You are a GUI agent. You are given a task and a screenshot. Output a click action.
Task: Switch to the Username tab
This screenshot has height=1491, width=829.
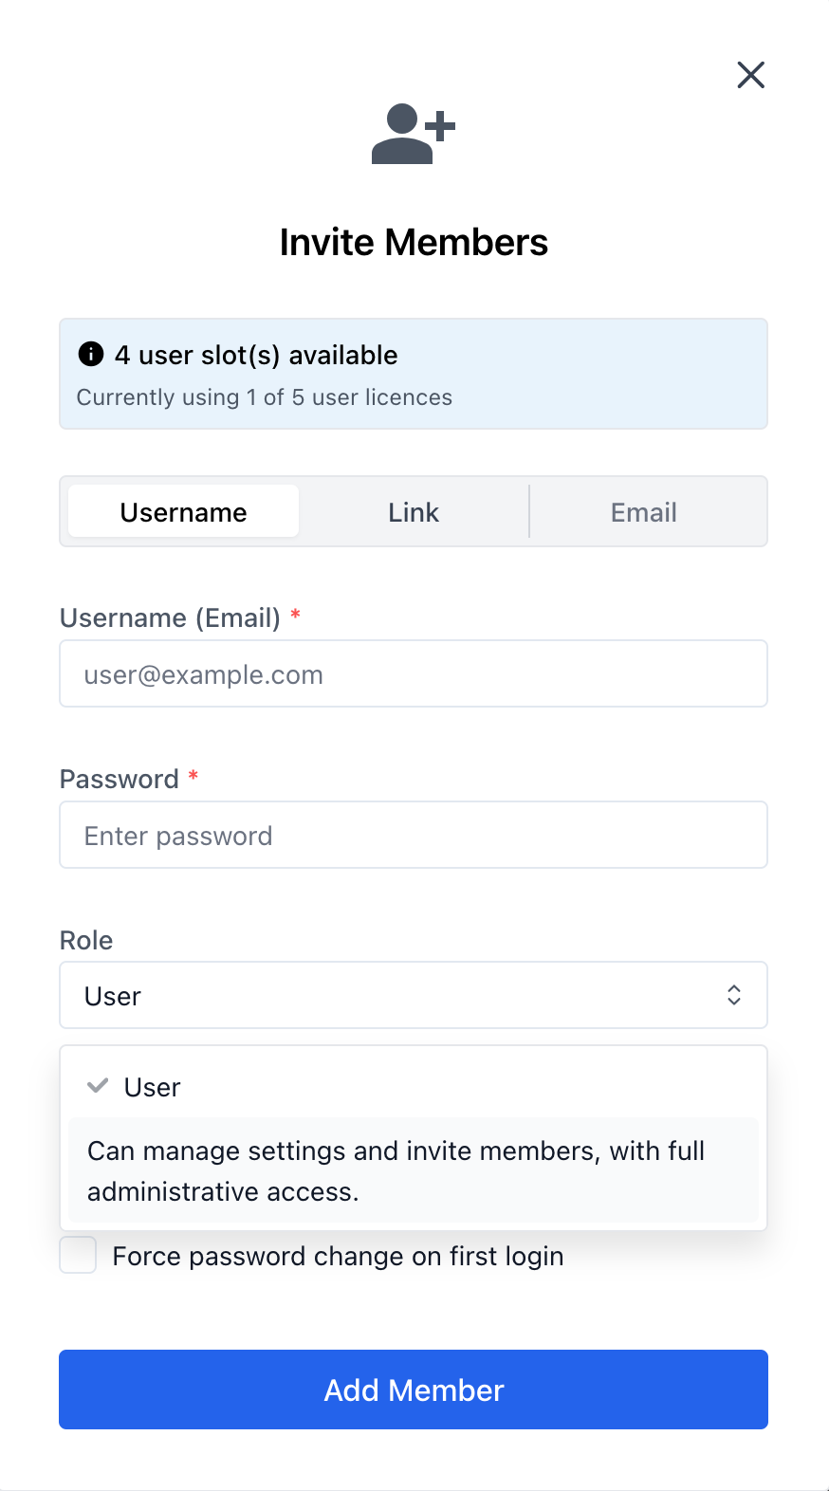click(182, 511)
